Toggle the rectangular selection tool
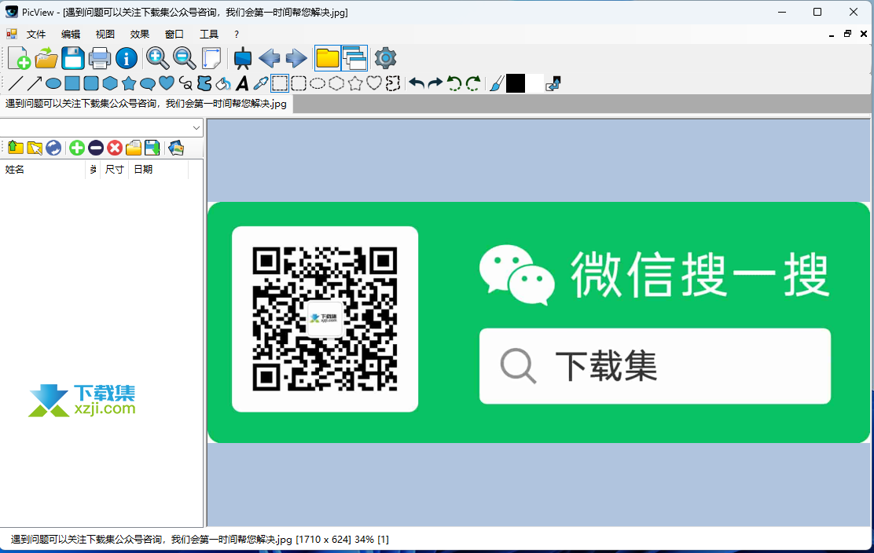Screen dimensions: 874x553 click(280, 83)
